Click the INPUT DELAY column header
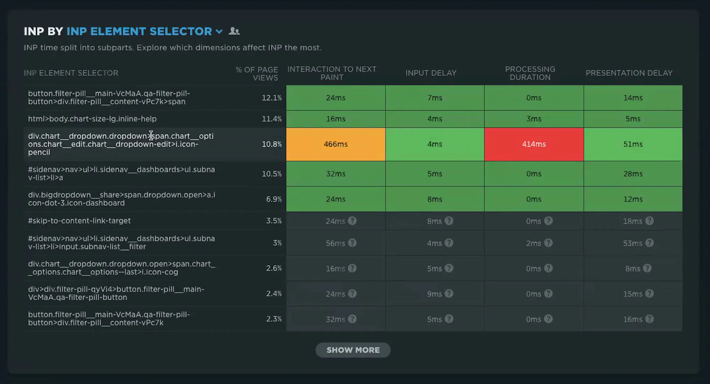The image size is (710, 384). [431, 73]
